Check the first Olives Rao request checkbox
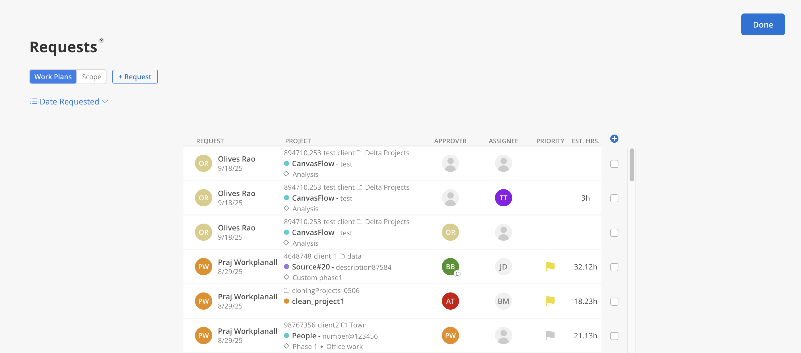This screenshot has width=801, height=353. 614,164
